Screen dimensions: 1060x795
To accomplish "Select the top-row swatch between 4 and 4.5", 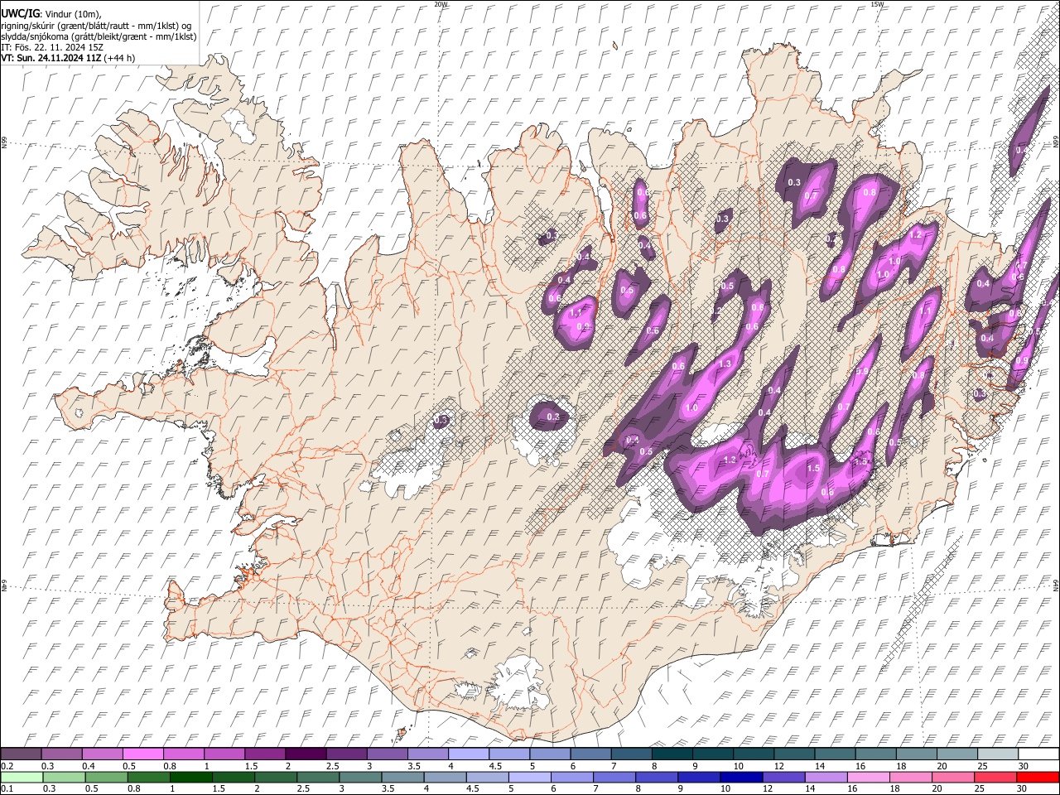I will [x=468, y=754].
